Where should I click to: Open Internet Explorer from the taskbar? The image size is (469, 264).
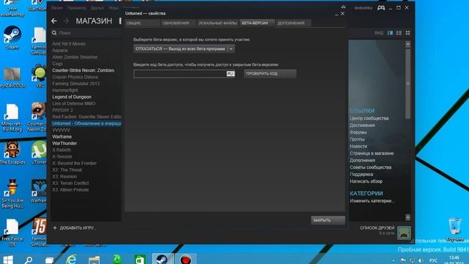71,260
